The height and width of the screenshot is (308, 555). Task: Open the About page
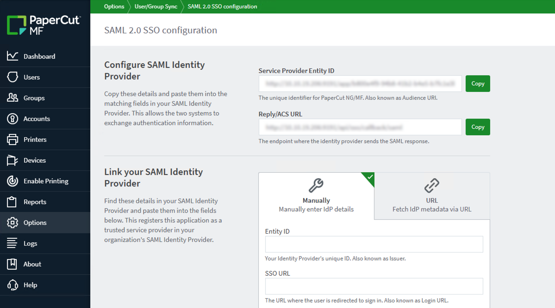[45, 264]
